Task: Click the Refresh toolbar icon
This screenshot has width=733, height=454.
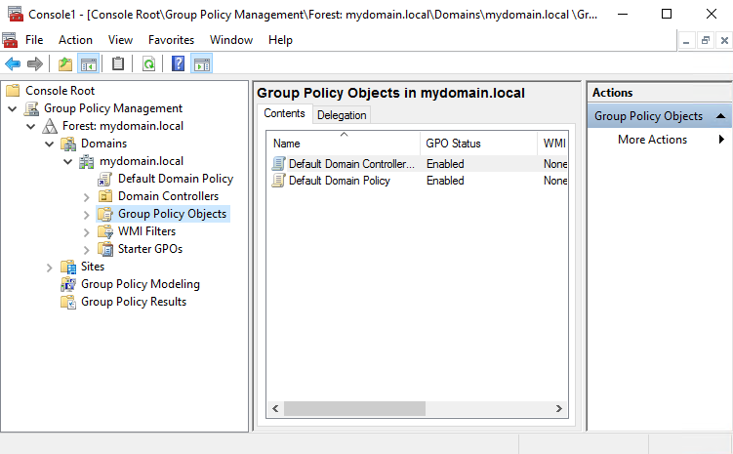Action: (148, 64)
